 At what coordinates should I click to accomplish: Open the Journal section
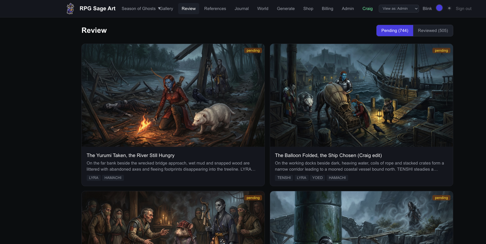[x=241, y=9]
